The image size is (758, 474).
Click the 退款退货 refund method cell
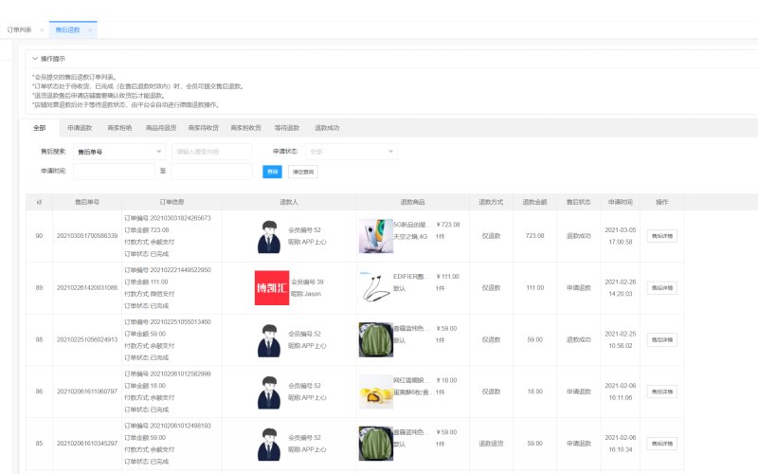(x=491, y=444)
